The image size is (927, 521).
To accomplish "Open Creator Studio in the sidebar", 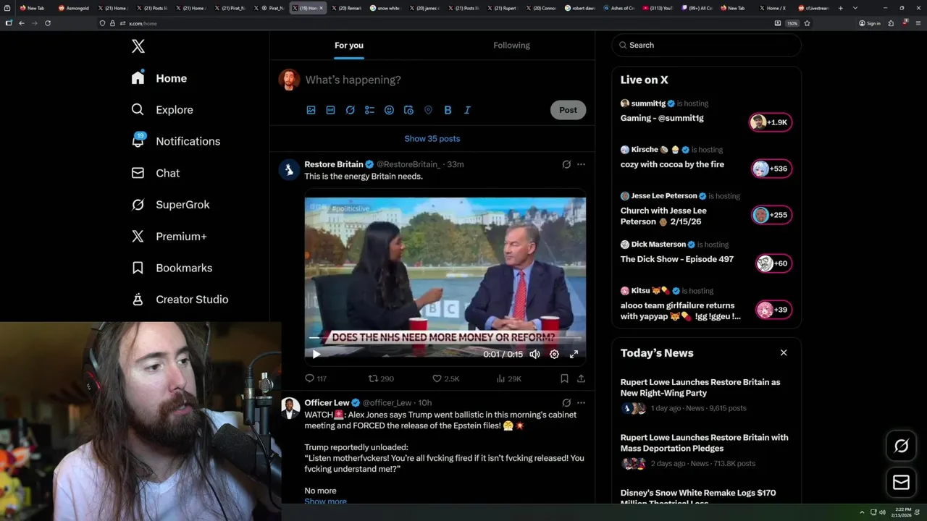I will pyautogui.click(x=180, y=300).
